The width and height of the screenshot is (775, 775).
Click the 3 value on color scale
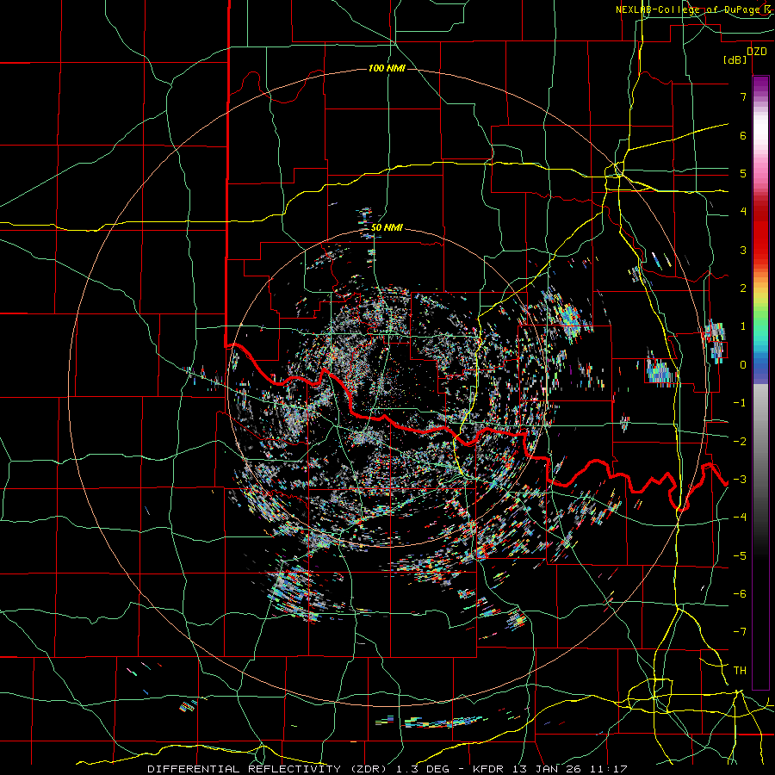click(743, 250)
